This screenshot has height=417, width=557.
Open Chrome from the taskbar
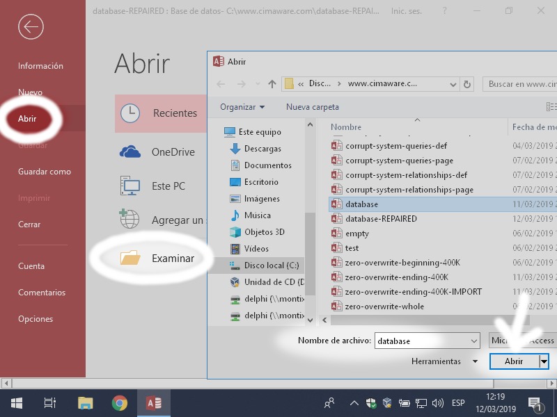(x=120, y=403)
